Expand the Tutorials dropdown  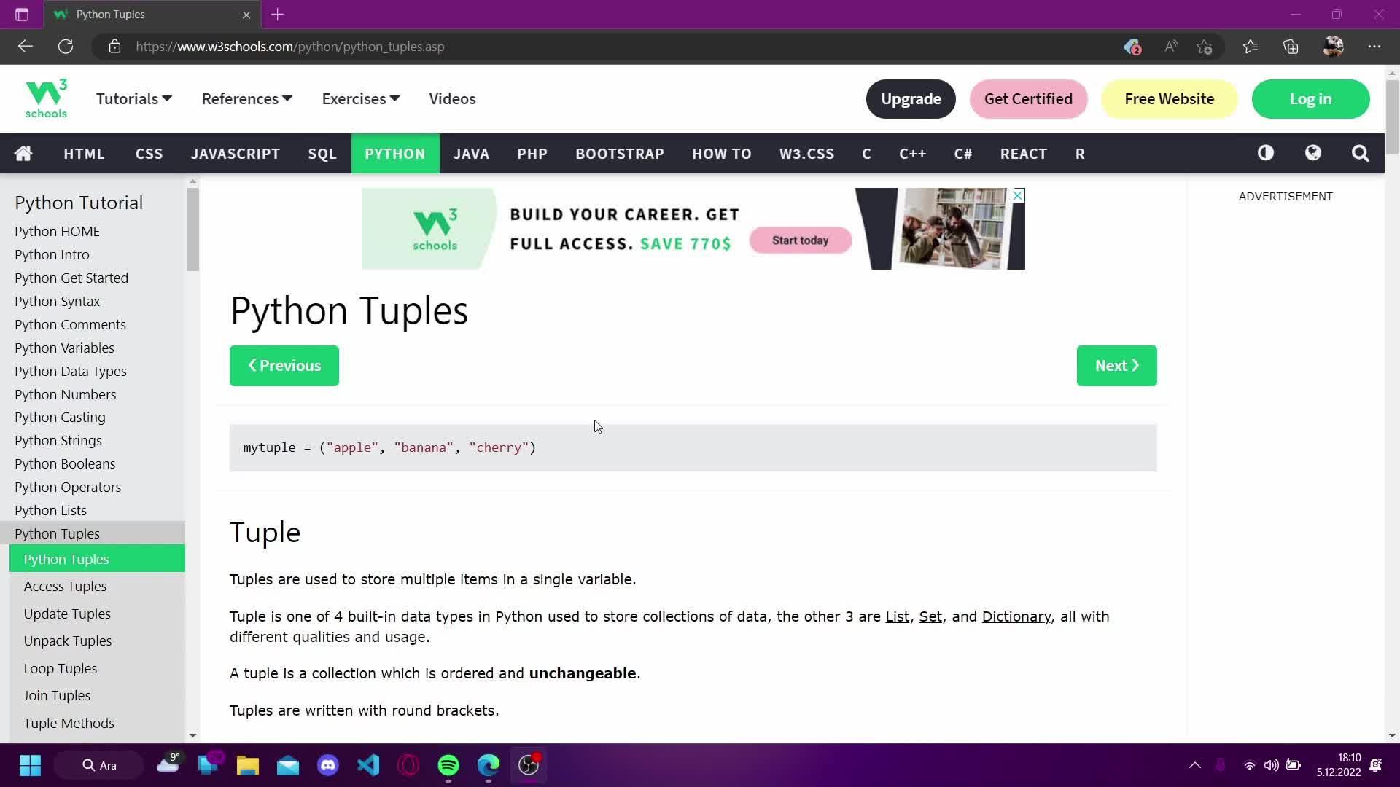click(134, 99)
